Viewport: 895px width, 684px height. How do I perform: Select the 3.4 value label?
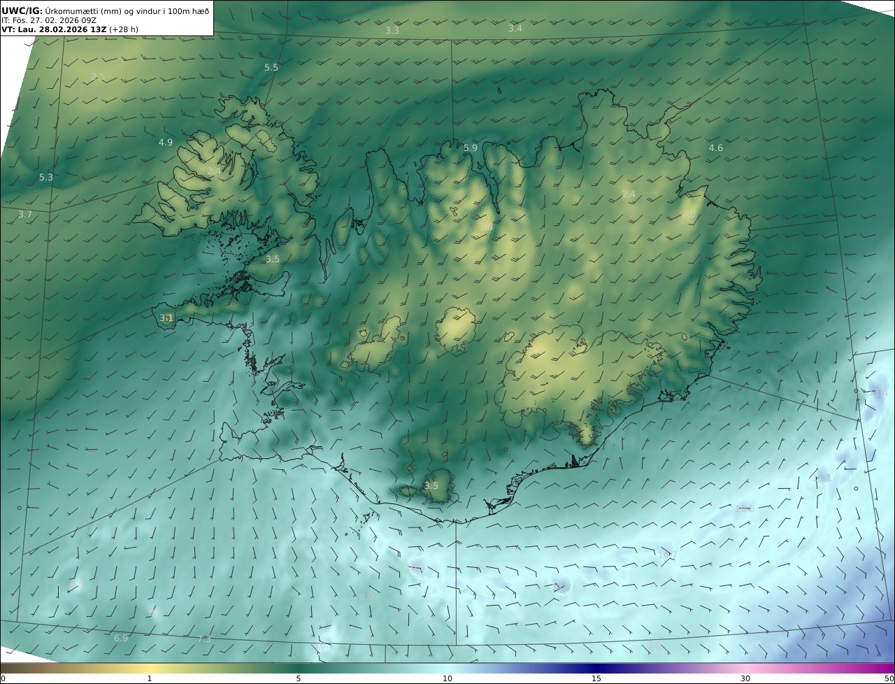(x=515, y=28)
